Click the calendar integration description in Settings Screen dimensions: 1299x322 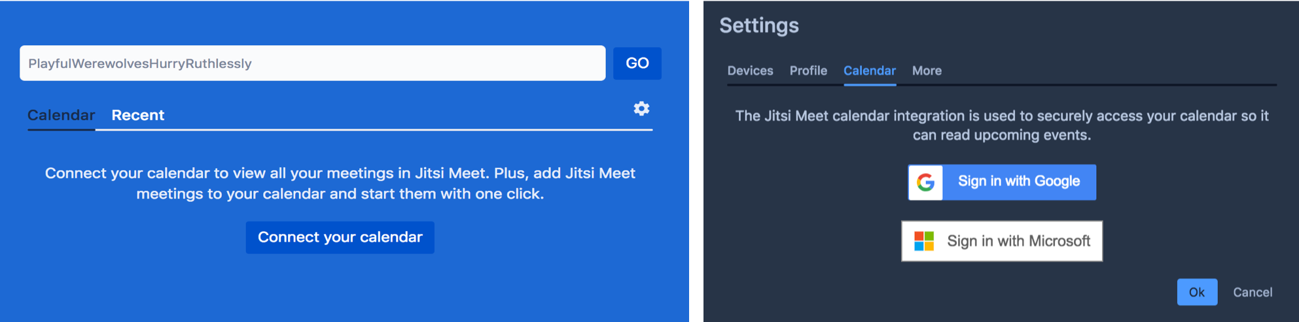1001,125
